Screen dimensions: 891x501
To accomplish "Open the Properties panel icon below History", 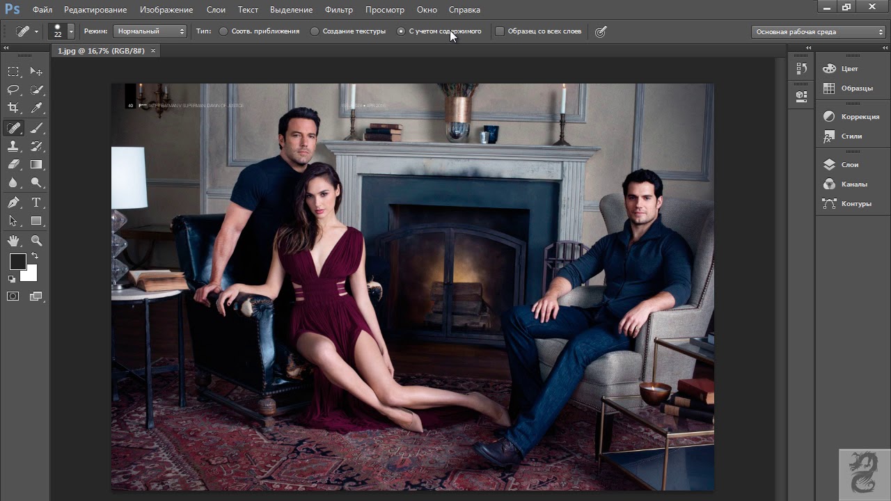I will [x=801, y=96].
